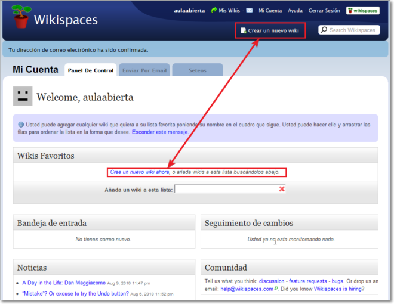Open "Mistake"? Or excuse to try Undo article
This screenshot has height=304, width=394.
[x=75, y=294]
